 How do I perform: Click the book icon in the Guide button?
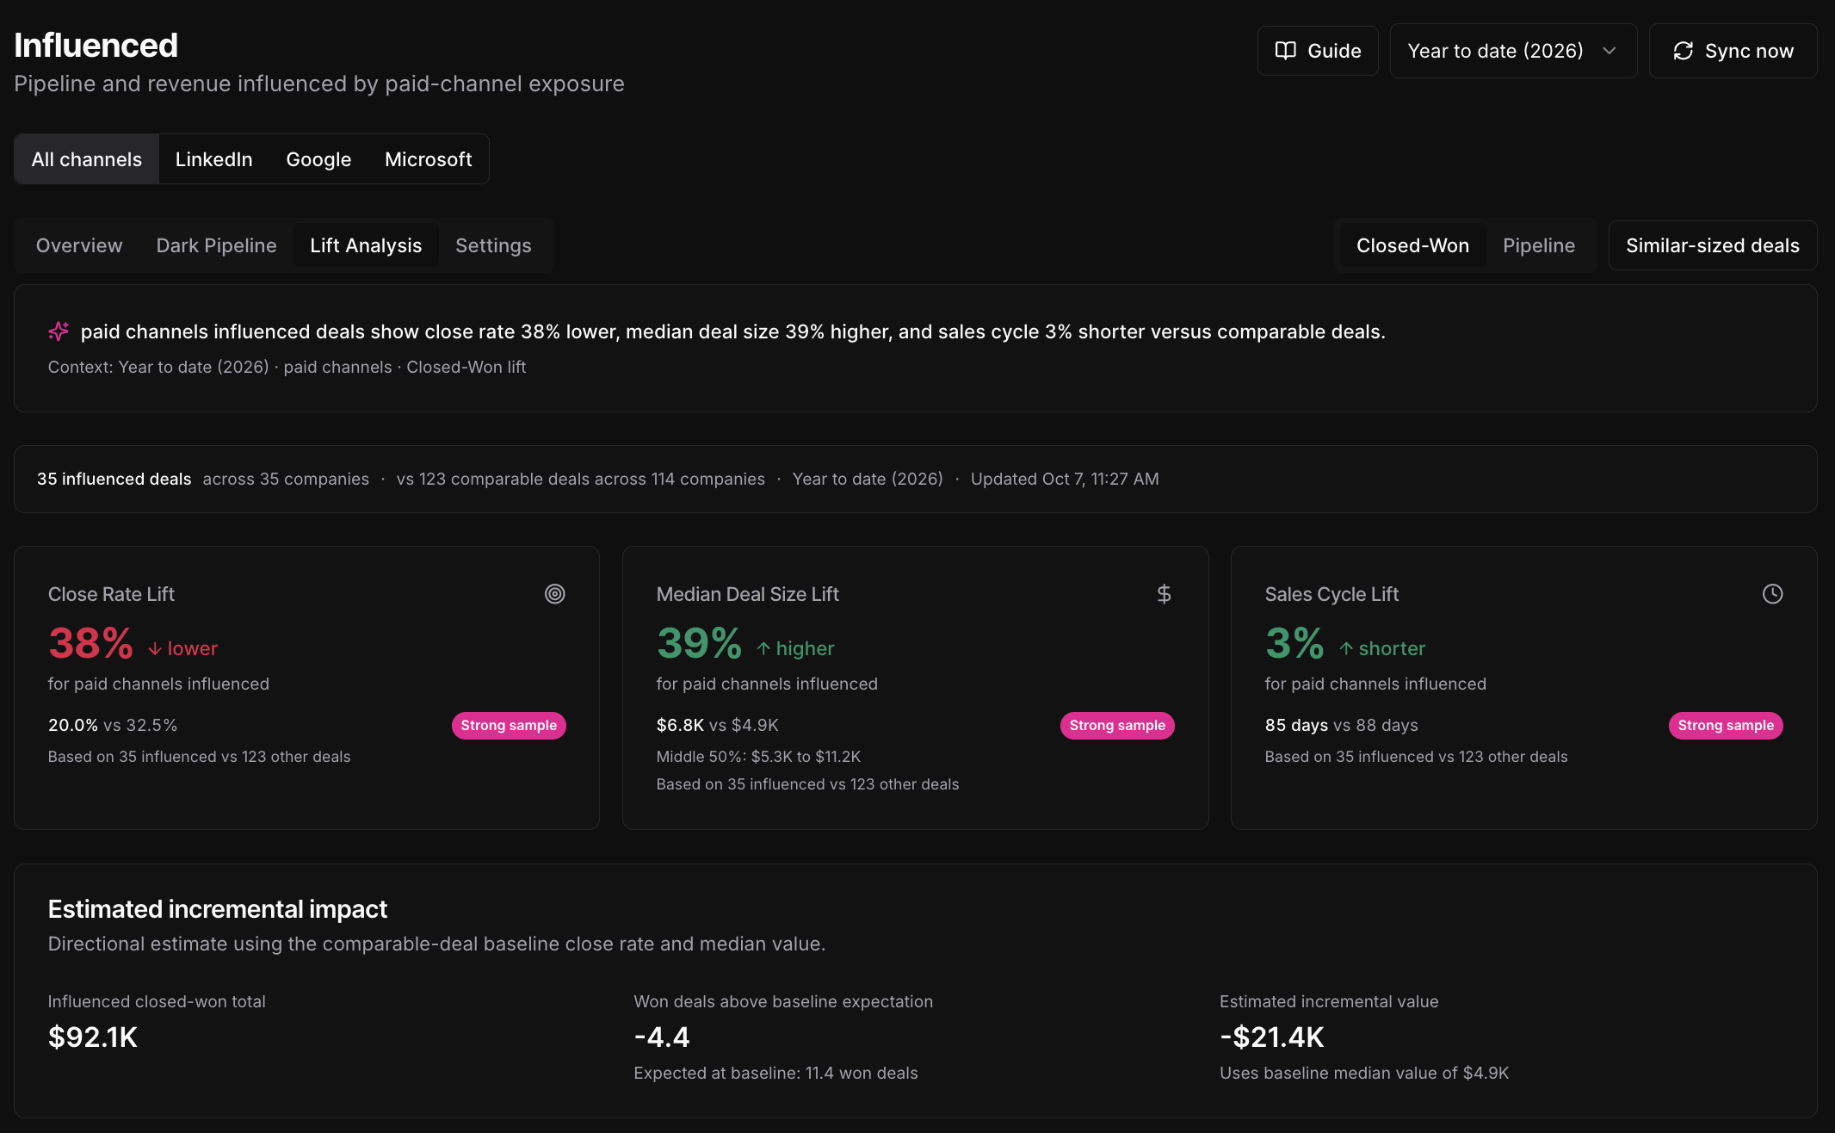tap(1285, 51)
